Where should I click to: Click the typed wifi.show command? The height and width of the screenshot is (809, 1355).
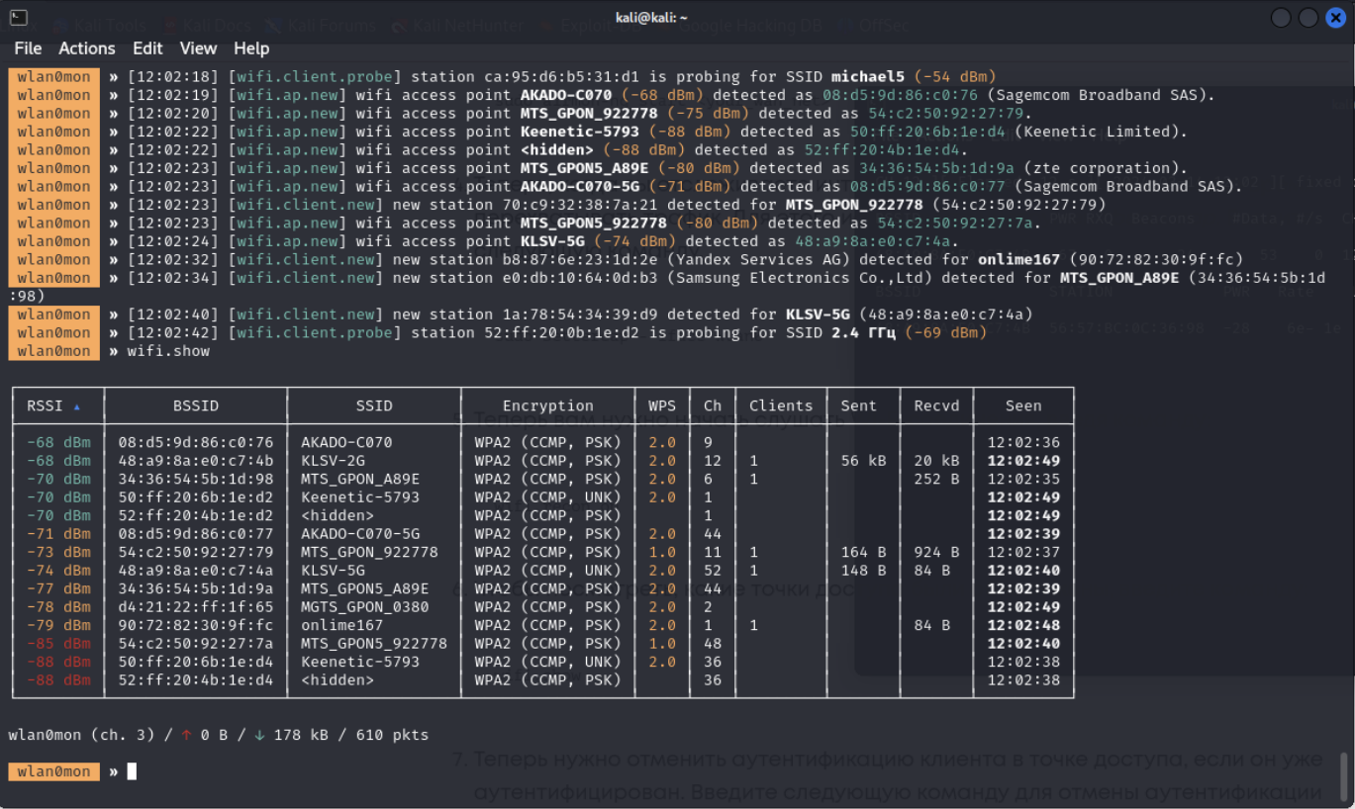168,351
